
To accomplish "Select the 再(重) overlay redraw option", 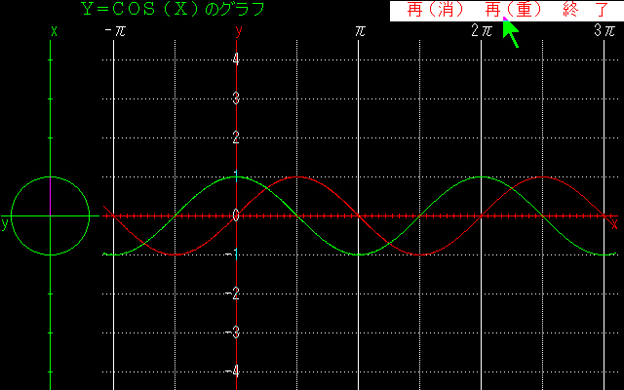I will [x=514, y=10].
